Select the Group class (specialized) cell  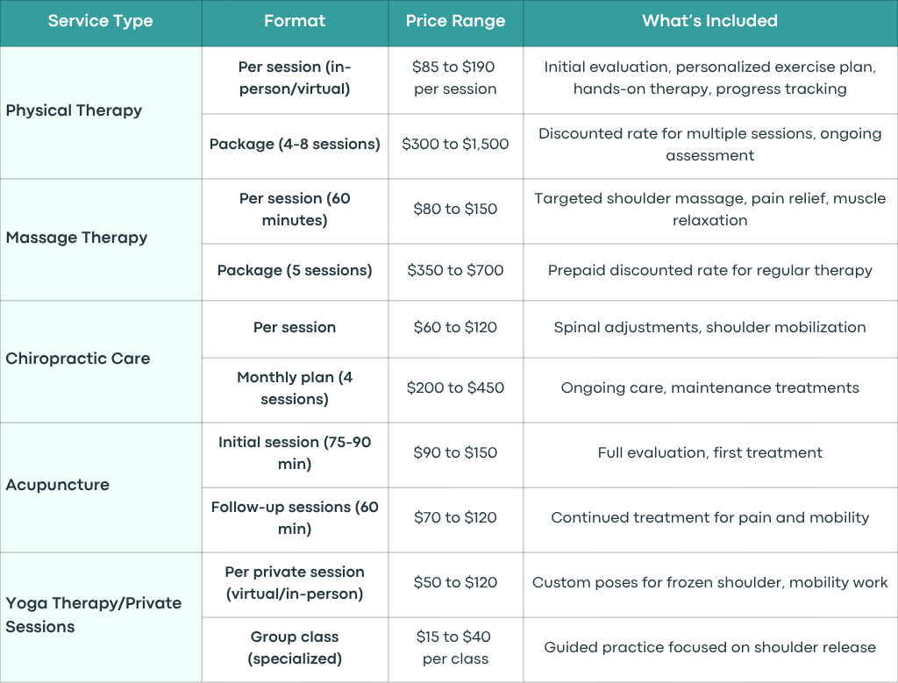click(295, 650)
